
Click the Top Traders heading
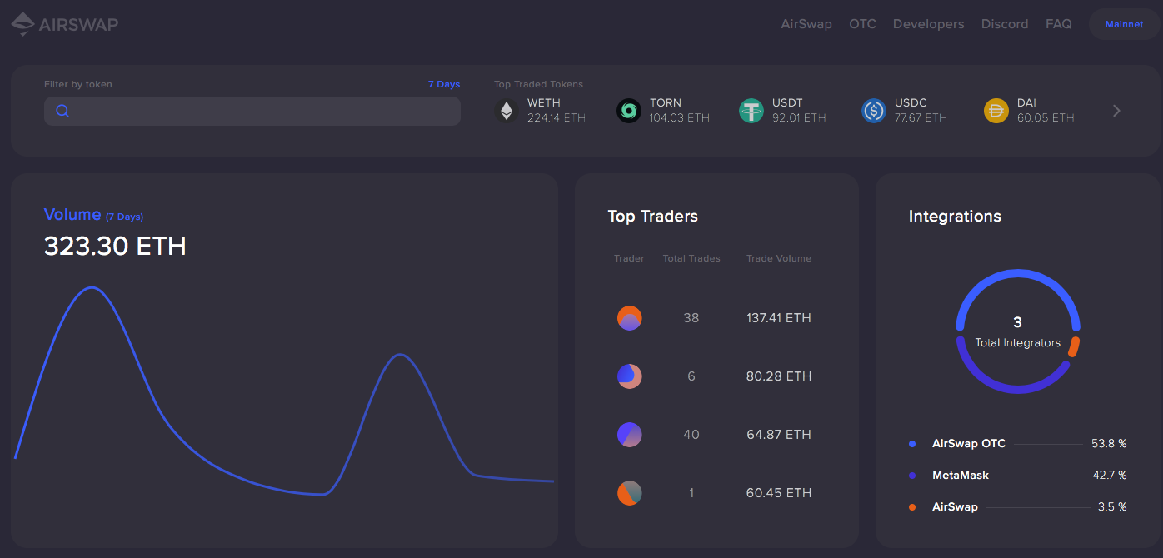point(653,217)
